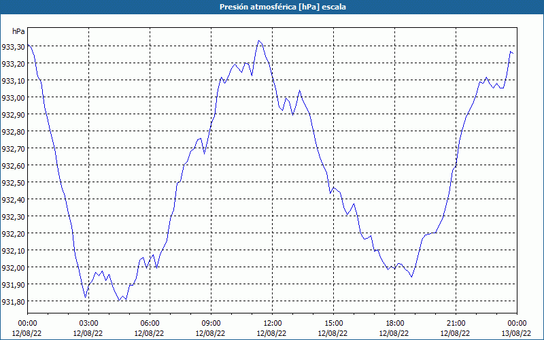Viewport: 544px width, 340px height.
Task: Select the 931,80 y-axis label
Action: (x=13, y=301)
